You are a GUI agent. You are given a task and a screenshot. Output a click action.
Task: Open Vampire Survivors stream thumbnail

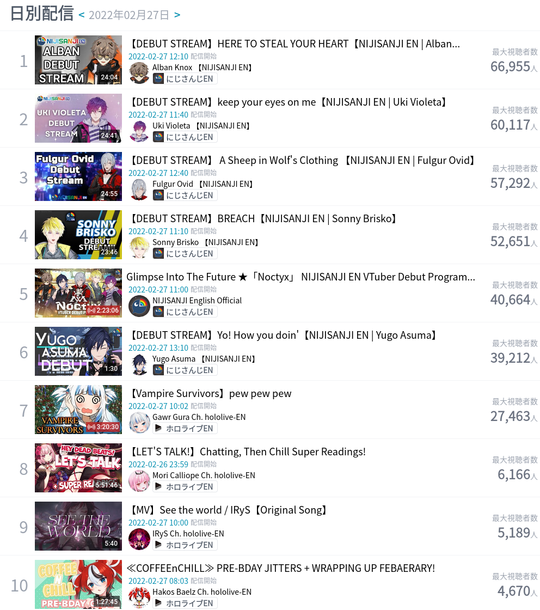pos(78,410)
